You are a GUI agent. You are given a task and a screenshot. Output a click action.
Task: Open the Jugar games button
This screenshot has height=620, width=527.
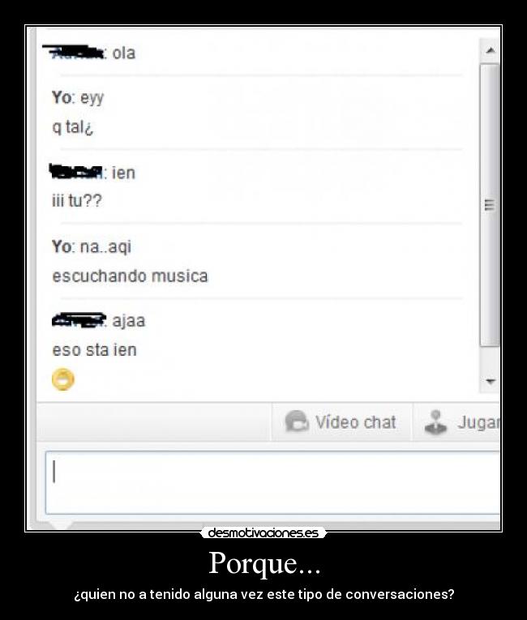[x=456, y=422]
